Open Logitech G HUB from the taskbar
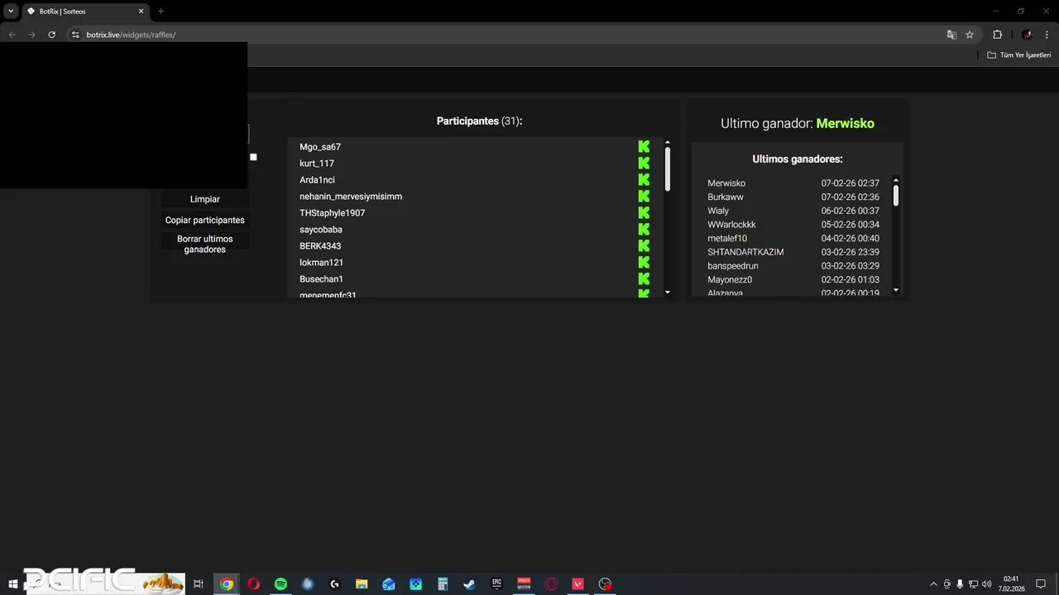This screenshot has height=595, width=1059. pyautogui.click(x=334, y=584)
